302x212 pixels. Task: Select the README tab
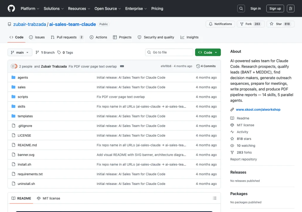coord(21,198)
